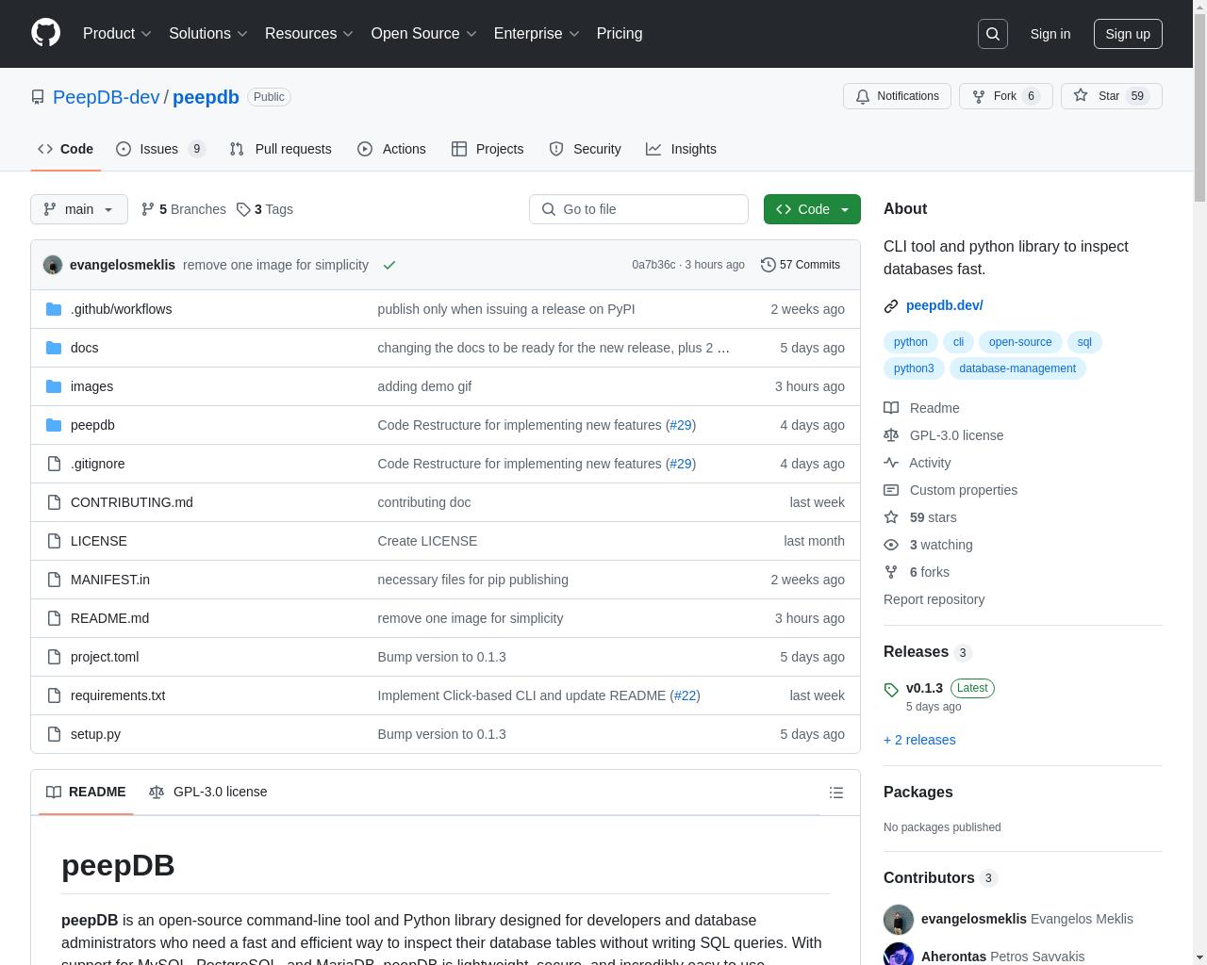Click the Activity pulse icon
This screenshot has width=1207, height=965.
click(891, 463)
